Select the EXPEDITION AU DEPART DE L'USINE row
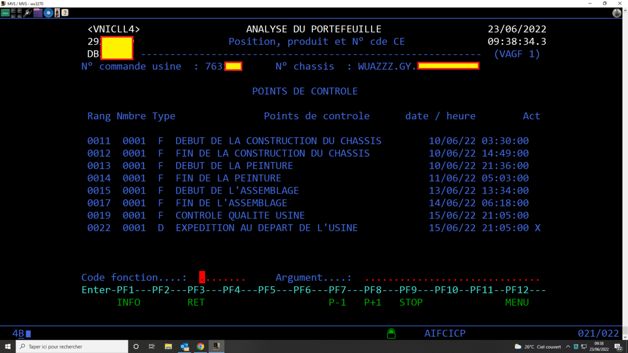This screenshot has width=628, height=353. click(x=266, y=228)
